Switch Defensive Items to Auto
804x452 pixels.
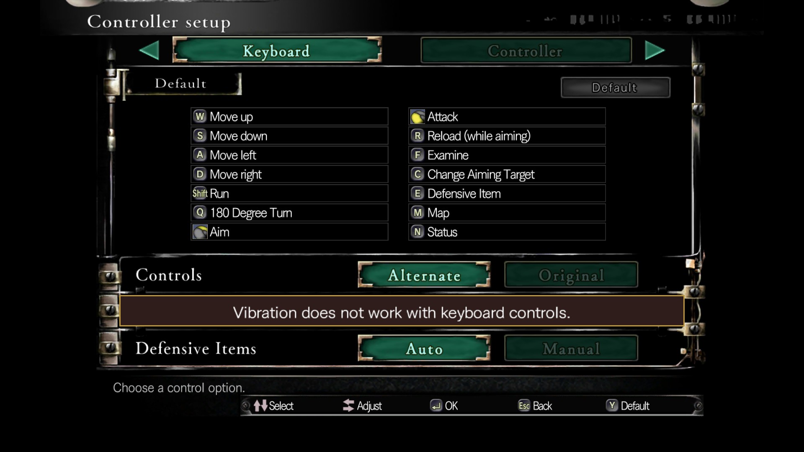point(424,348)
